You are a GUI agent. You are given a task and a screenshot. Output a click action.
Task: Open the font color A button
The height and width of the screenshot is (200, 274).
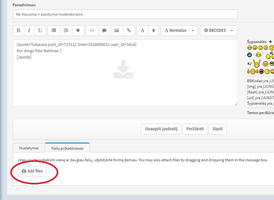[x=142, y=31]
